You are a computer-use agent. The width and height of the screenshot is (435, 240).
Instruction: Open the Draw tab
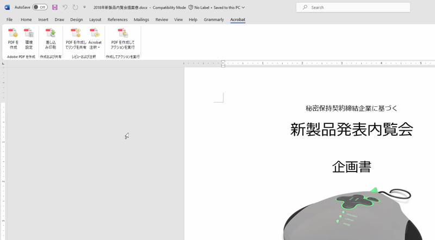59,20
